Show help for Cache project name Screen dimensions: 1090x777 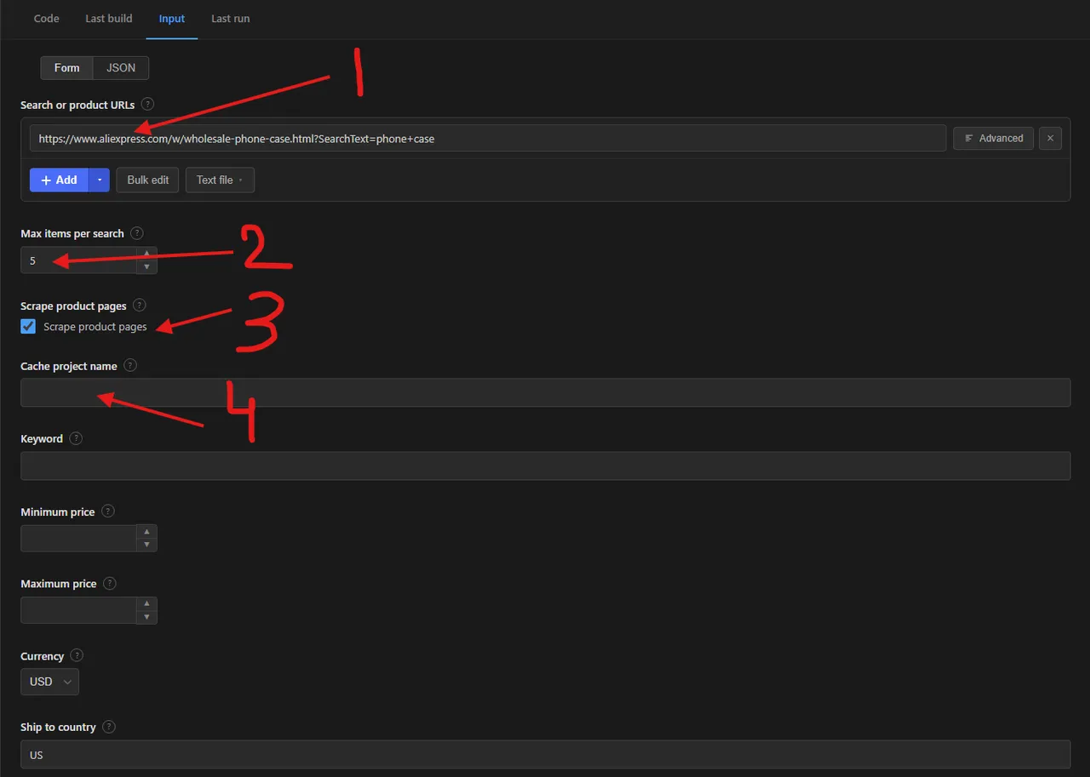click(x=130, y=366)
